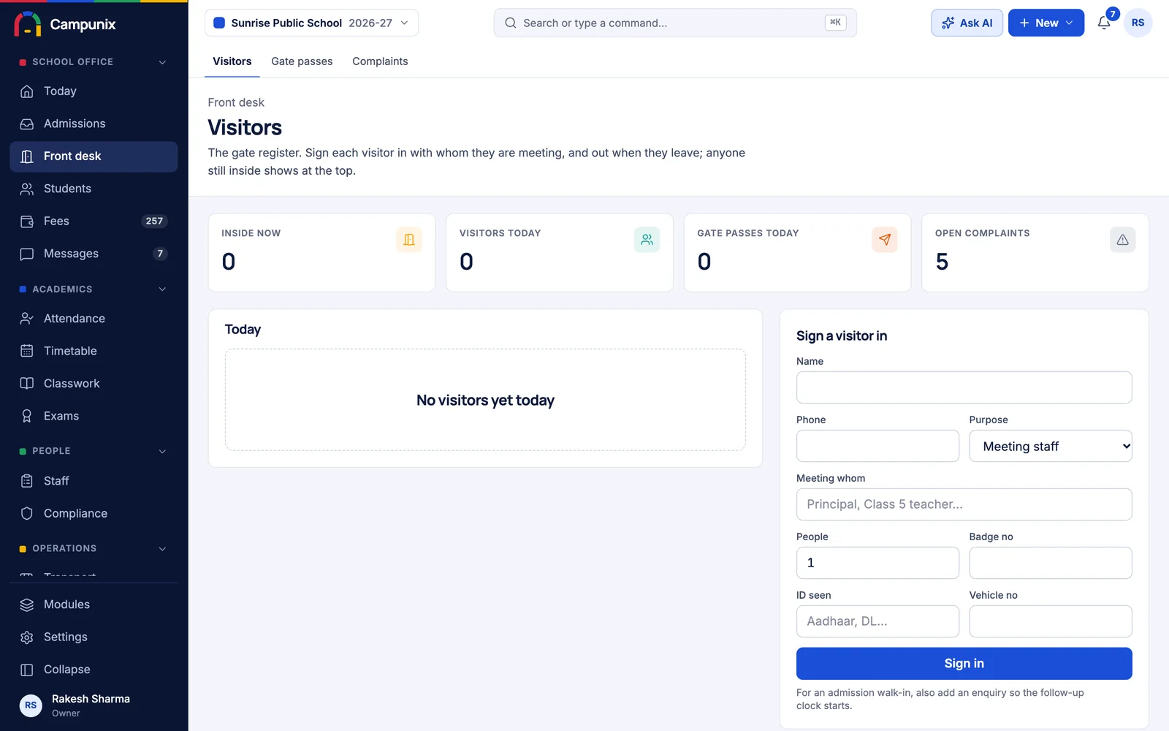Open the New button dropdown

(1046, 23)
